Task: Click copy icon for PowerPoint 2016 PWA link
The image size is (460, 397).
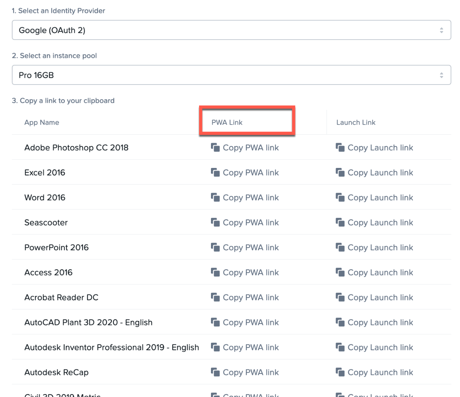Action: [215, 247]
